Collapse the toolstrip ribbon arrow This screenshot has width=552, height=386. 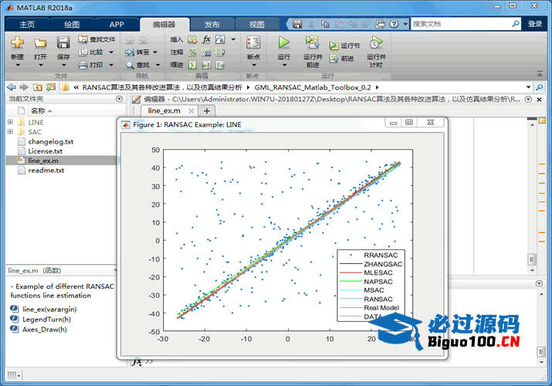tap(540, 73)
